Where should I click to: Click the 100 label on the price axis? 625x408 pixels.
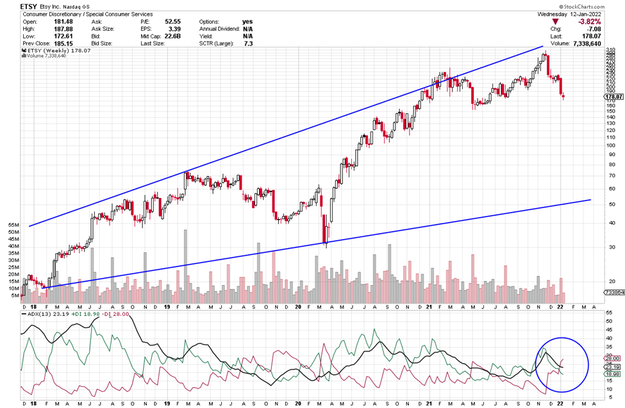click(x=610, y=145)
